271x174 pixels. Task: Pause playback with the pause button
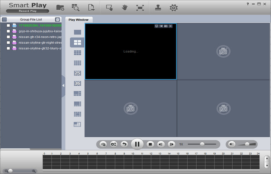tap(137, 144)
